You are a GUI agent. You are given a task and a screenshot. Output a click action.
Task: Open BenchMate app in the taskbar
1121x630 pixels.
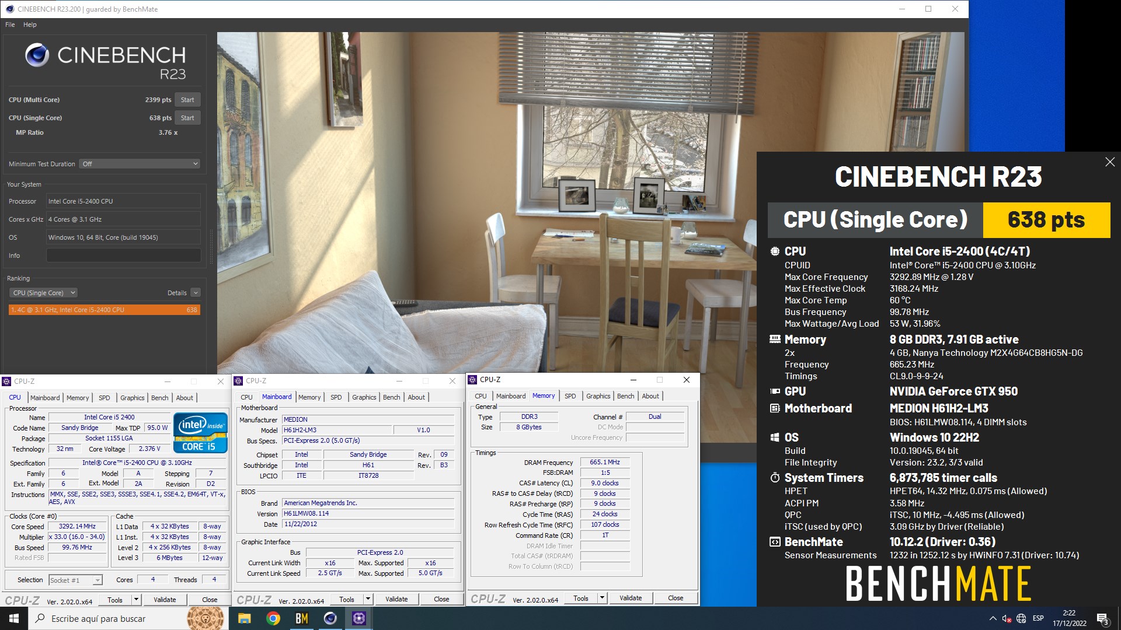click(x=301, y=618)
